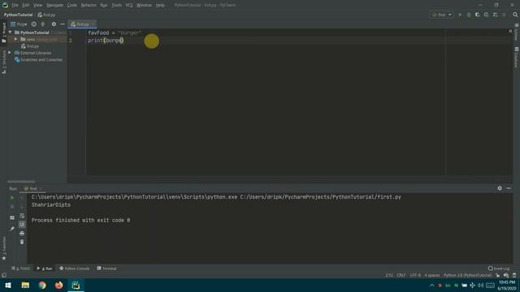Open the Navigate menu

[54, 6]
